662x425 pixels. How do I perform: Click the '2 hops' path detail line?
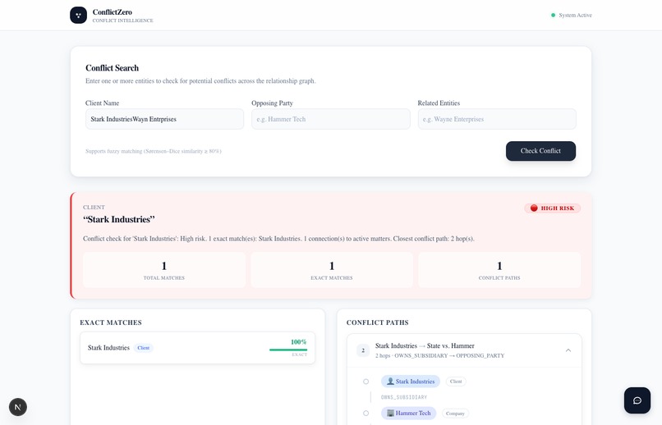tap(439, 356)
